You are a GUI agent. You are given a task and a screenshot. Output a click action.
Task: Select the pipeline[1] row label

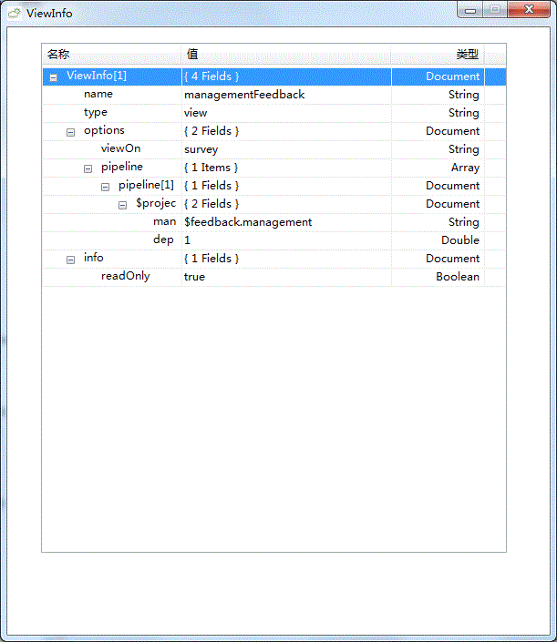pyautogui.click(x=146, y=185)
